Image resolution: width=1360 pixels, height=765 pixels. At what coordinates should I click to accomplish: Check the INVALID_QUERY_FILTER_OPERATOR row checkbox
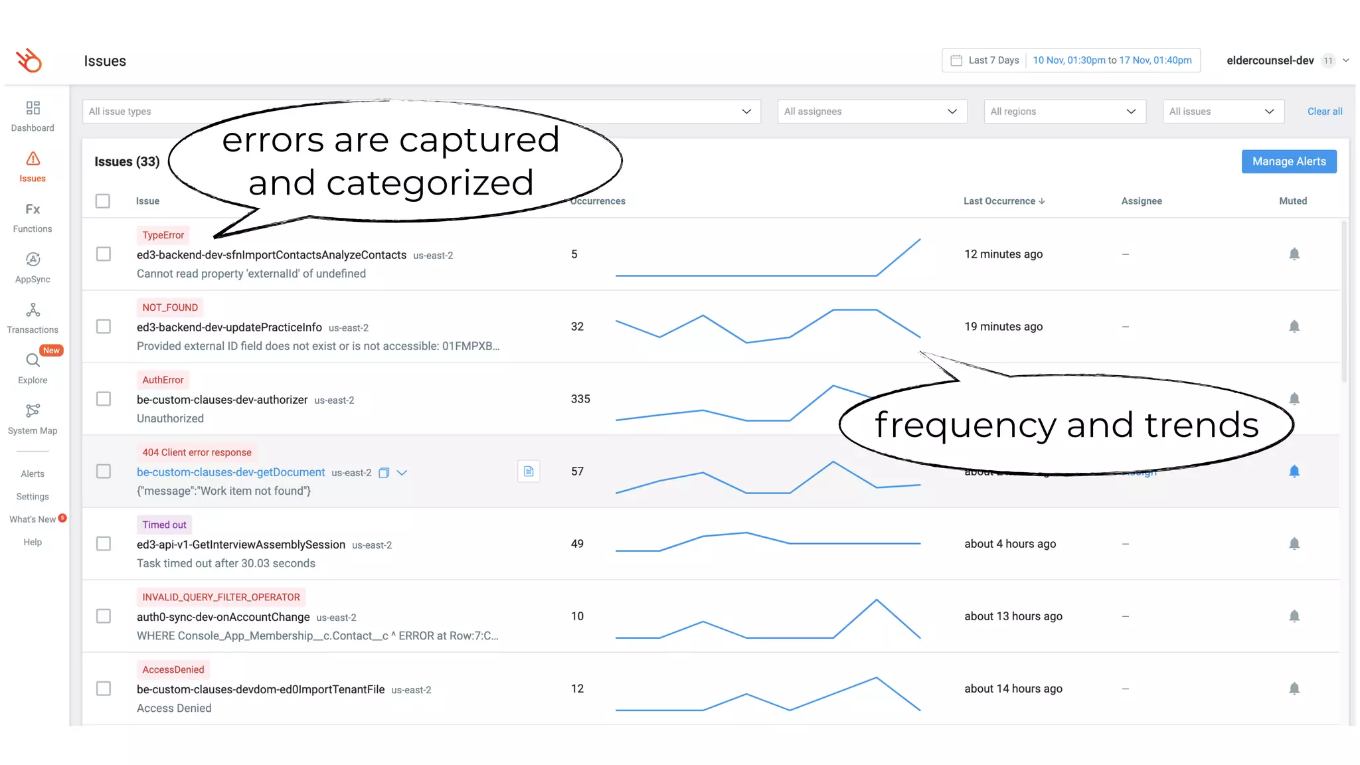click(104, 616)
